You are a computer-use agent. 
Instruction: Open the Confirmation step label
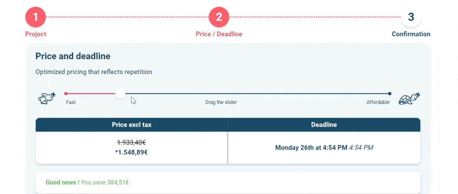[411, 34]
